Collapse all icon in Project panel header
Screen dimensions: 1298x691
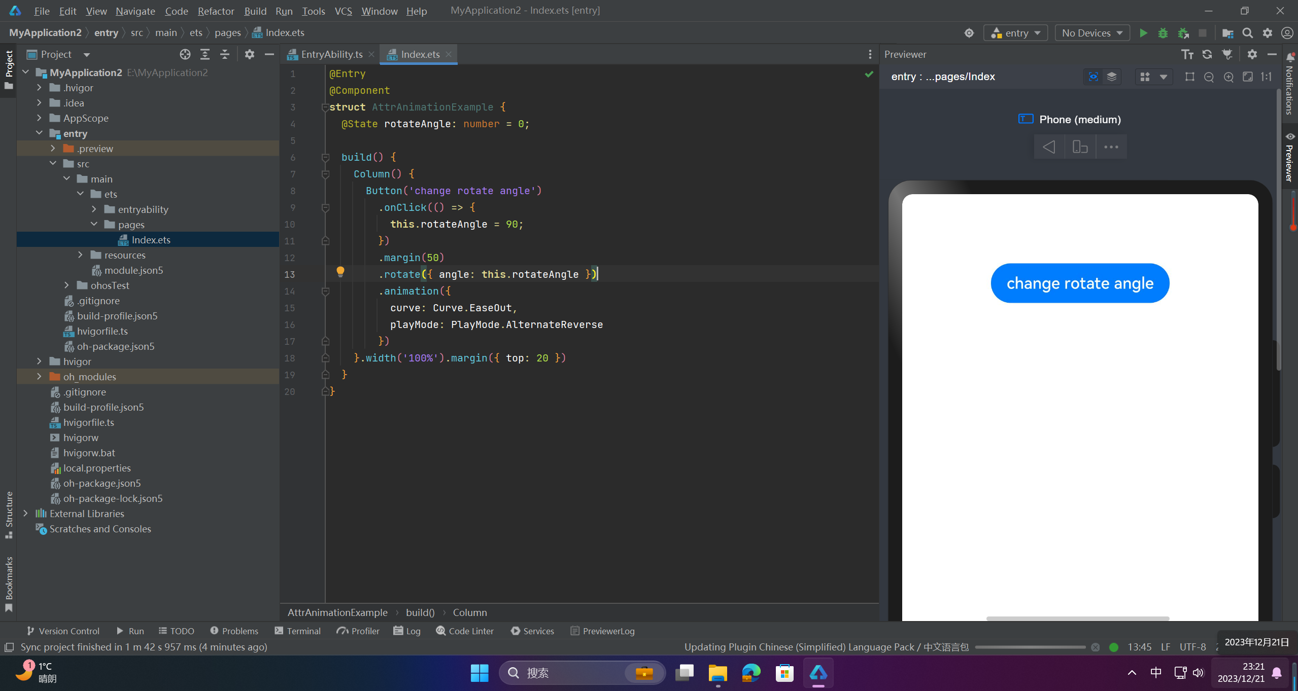click(225, 54)
